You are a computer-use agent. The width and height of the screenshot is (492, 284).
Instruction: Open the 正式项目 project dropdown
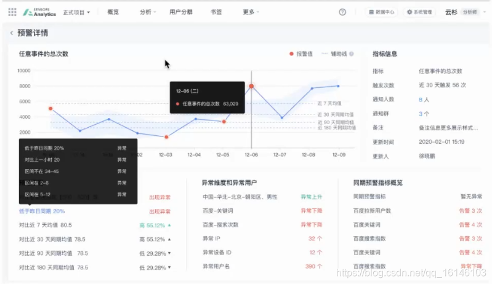(x=76, y=12)
